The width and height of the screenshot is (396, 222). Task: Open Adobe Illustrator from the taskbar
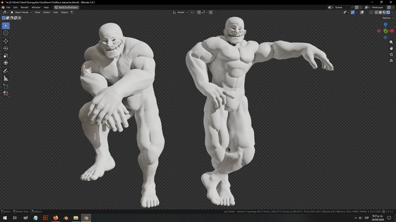pos(46,218)
